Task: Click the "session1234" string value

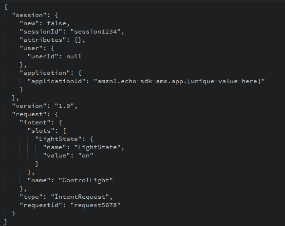Action: tap(95, 32)
